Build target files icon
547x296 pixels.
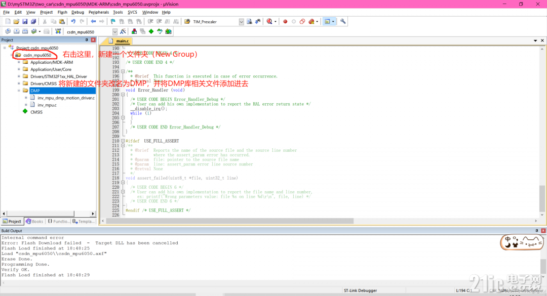(16, 31)
